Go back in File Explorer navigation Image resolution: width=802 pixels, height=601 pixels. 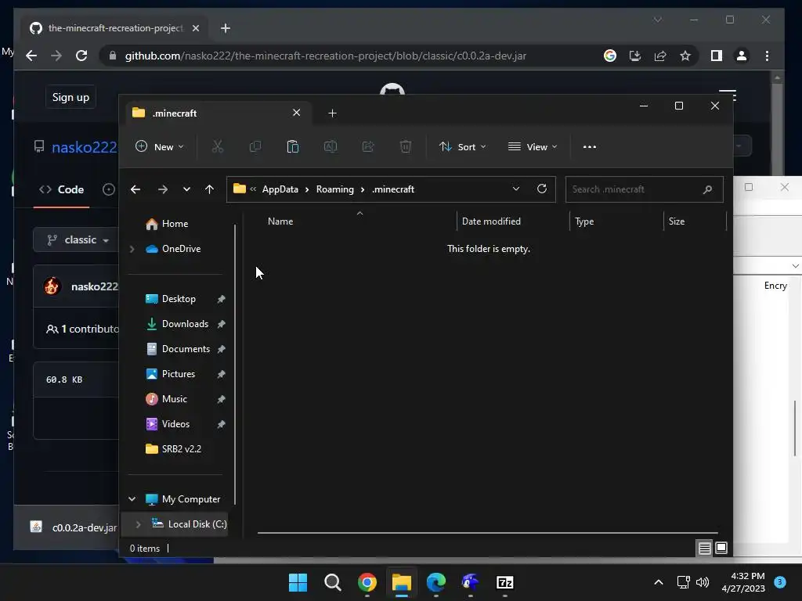(x=135, y=189)
